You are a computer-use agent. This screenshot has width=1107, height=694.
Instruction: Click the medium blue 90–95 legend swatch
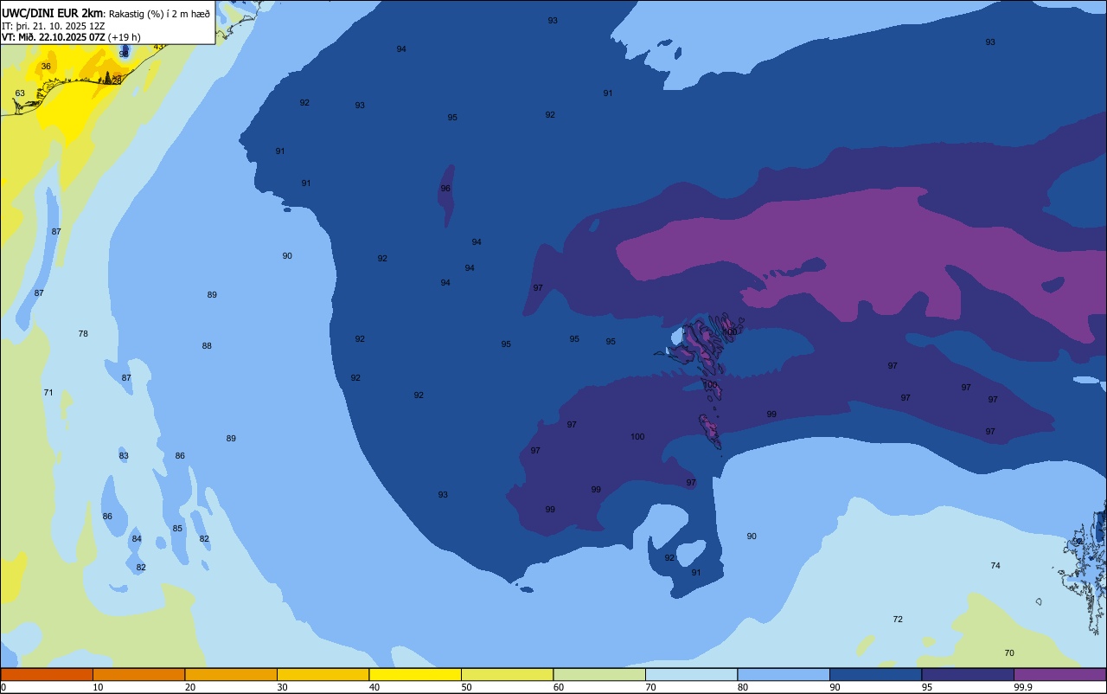pyautogui.click(x=876, y=674)
